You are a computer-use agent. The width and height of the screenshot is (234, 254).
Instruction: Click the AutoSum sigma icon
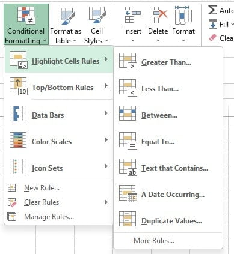point(212,10)
